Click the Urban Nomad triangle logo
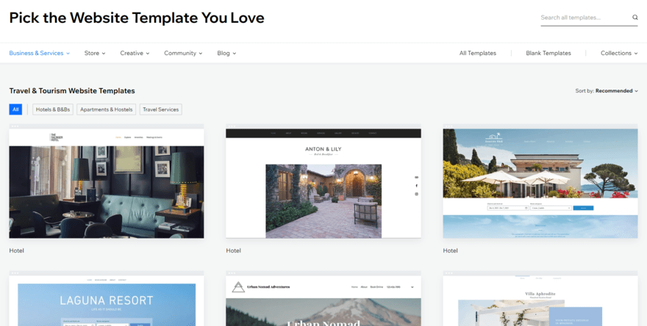The width and height of the screenshot is (647, 326). (238, 287)
